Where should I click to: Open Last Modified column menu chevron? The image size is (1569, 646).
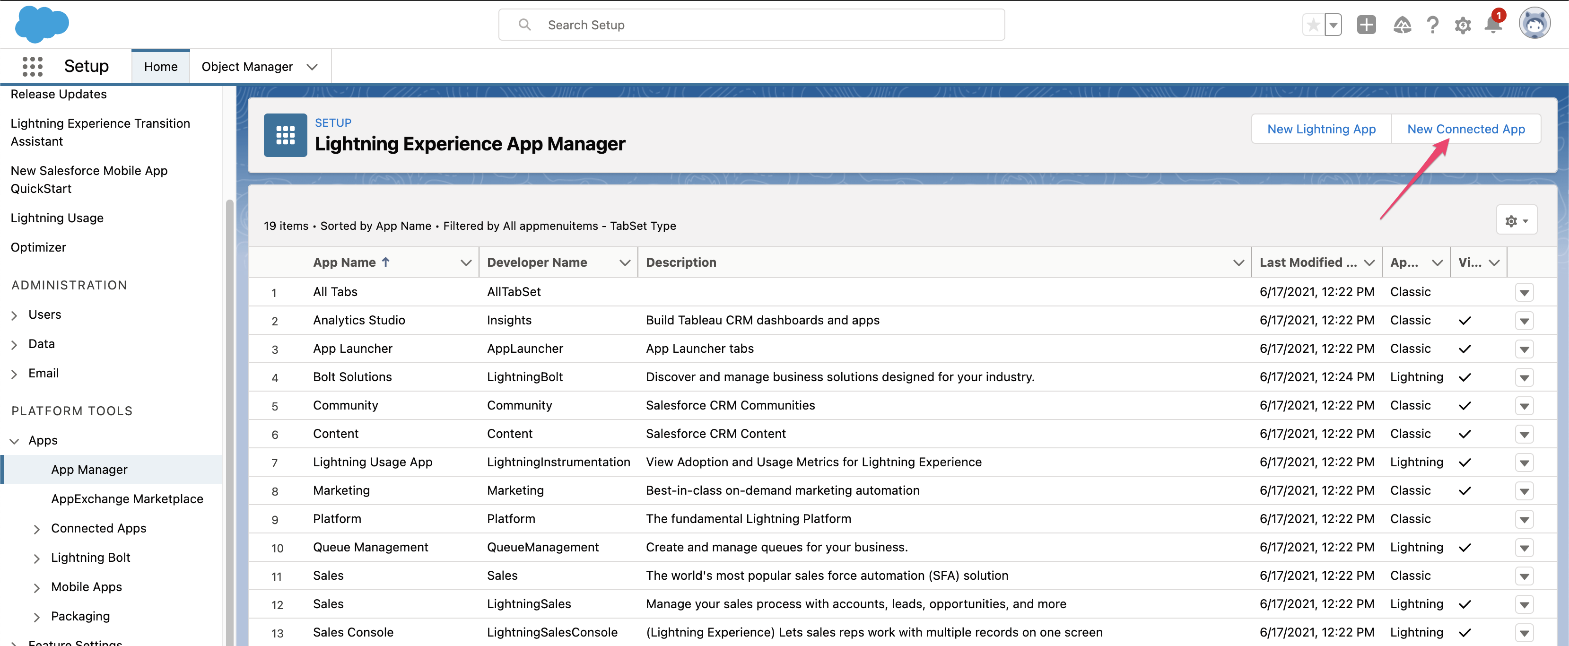(x=1369, y=262)
